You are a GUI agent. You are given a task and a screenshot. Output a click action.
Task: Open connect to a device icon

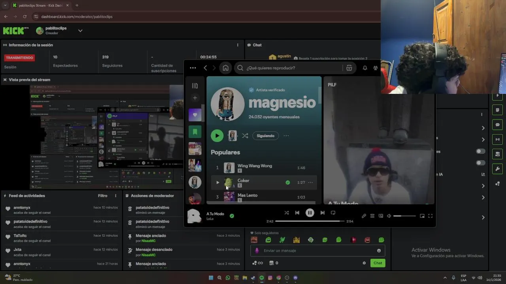pos(381,216)
